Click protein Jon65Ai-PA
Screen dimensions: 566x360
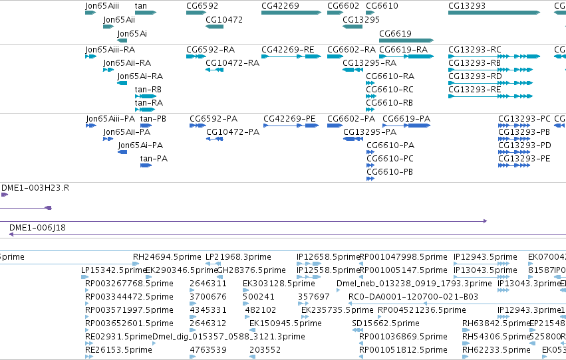[122, 152]
